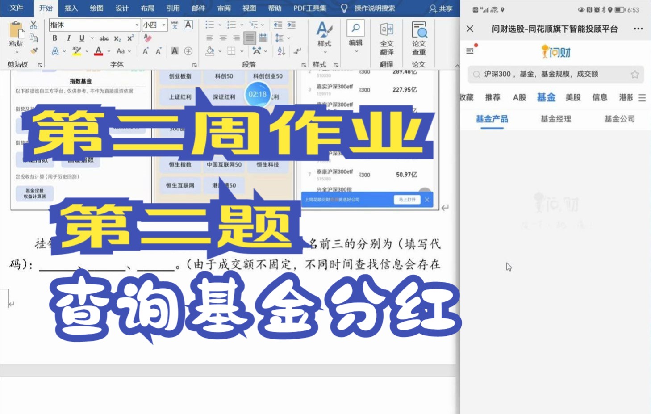Select the 基金经理 tab in 问财
The image size is (651, 414).
[555, 119]
